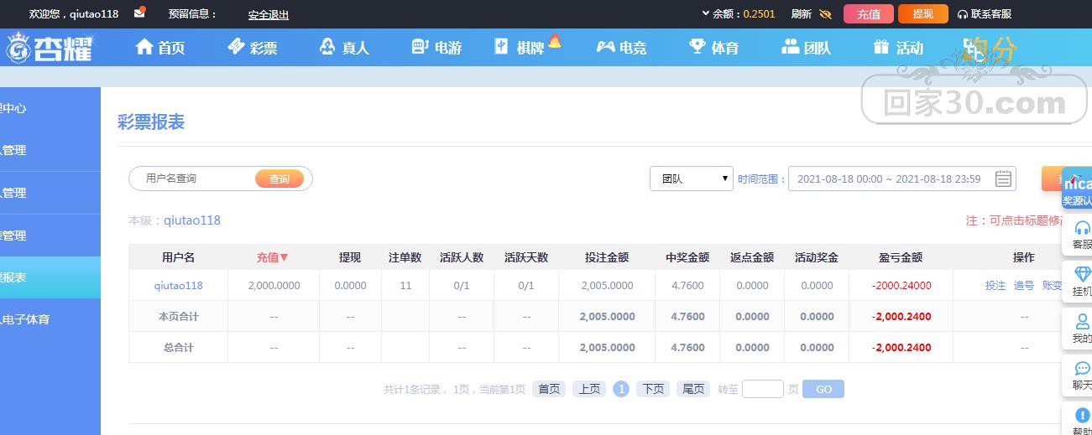The image size is (1092, 435).
Task: Open user qiutao118 in table row
Action: coord(178,285)
